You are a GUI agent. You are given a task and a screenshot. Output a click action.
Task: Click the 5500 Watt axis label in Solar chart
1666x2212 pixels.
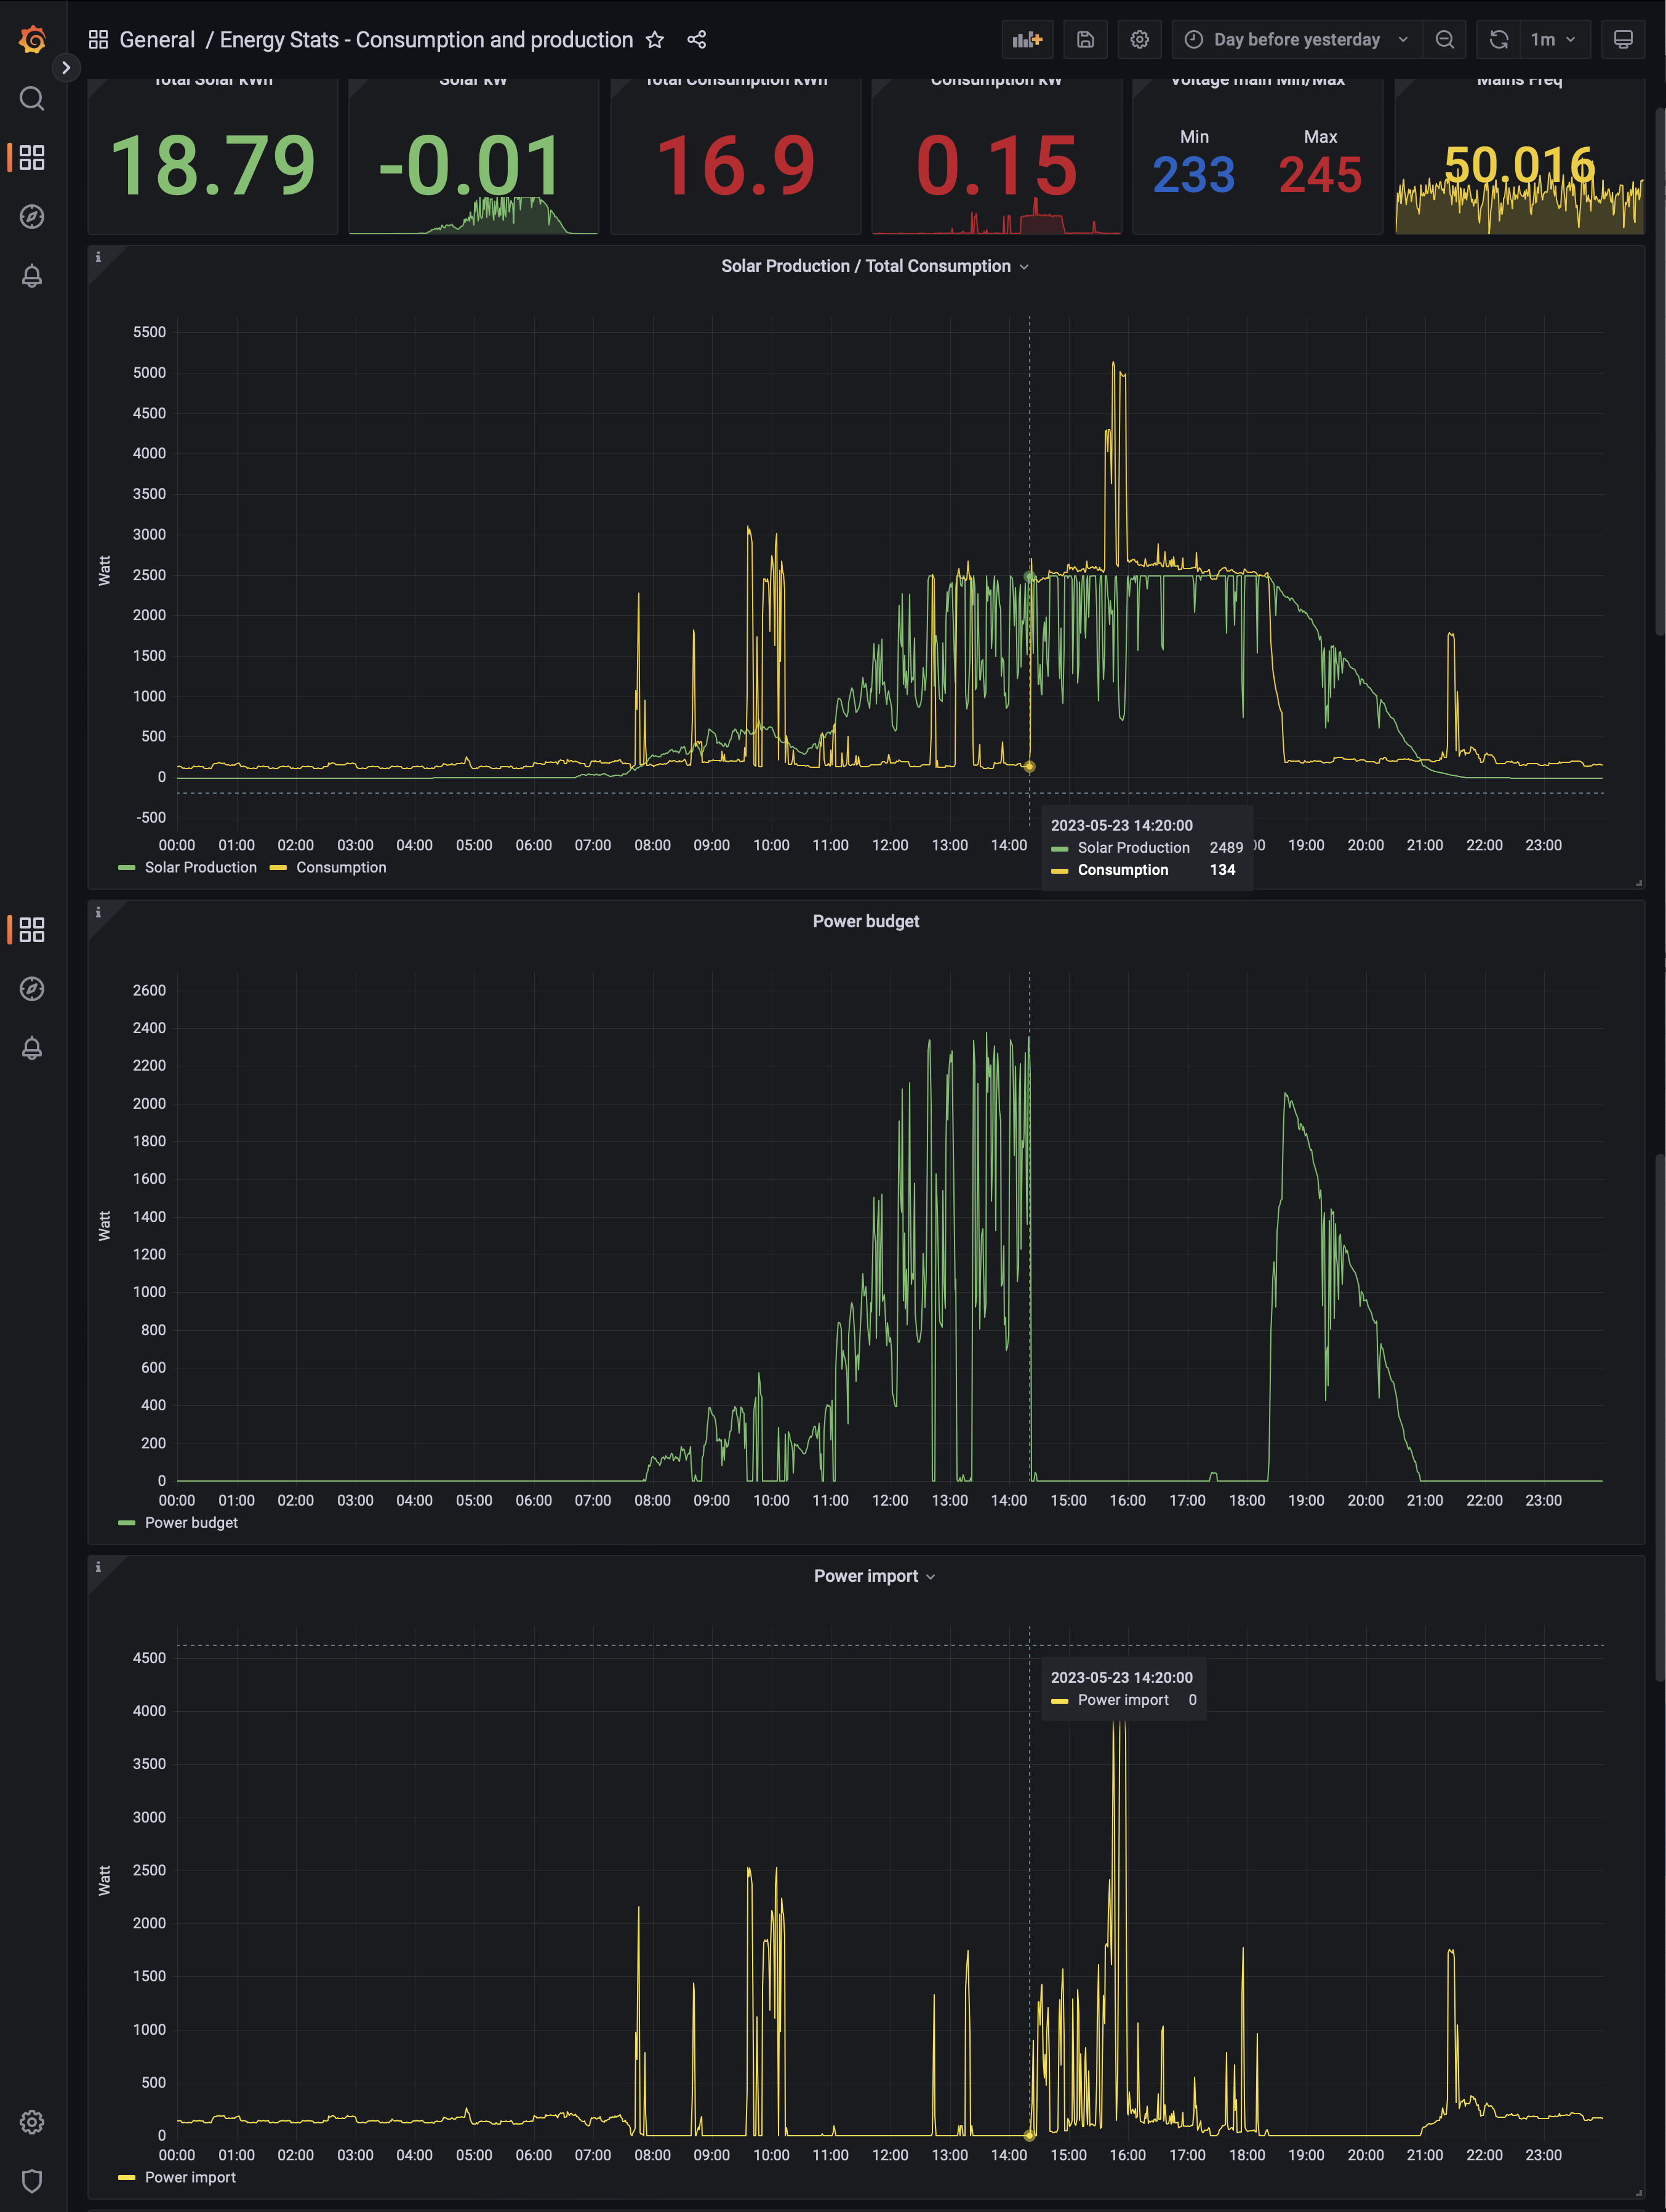[149, 332]
